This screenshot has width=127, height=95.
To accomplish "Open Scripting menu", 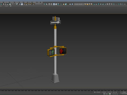I will [21, 2].
